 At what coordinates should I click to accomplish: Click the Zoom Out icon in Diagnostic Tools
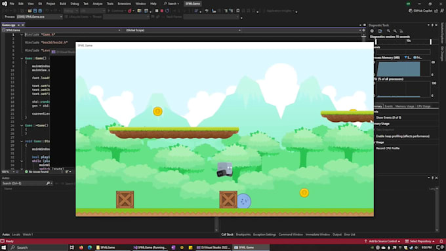click(395, 31)
